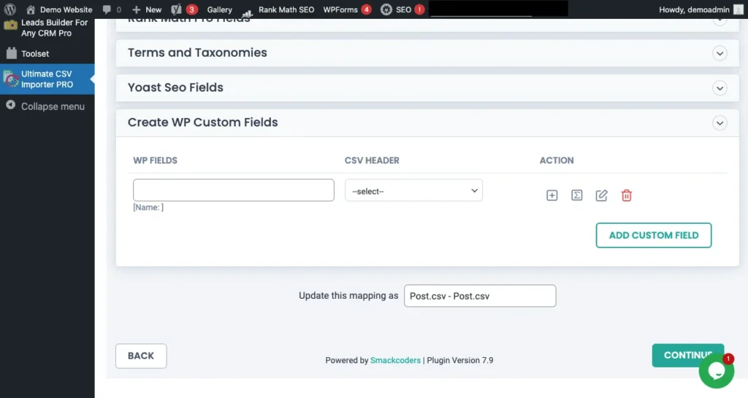Click the sigma formula icon in Action column
748x398 pixels.
(x=576, y=195)
